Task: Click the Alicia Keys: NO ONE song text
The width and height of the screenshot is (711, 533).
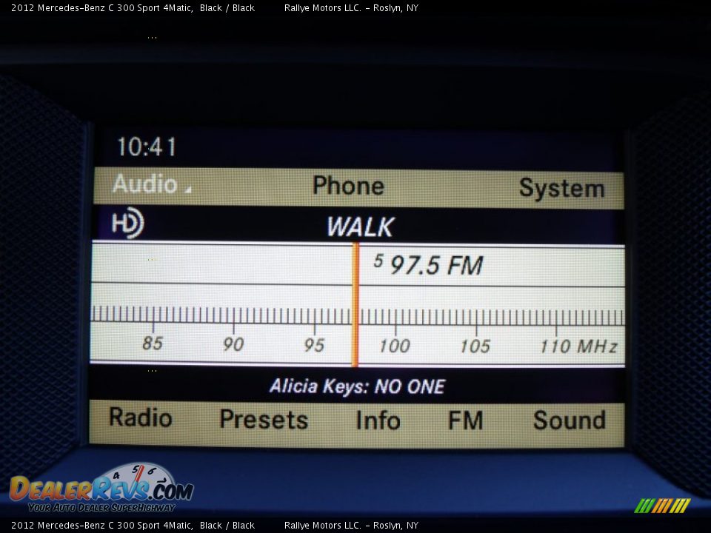Action: point(357,386)
